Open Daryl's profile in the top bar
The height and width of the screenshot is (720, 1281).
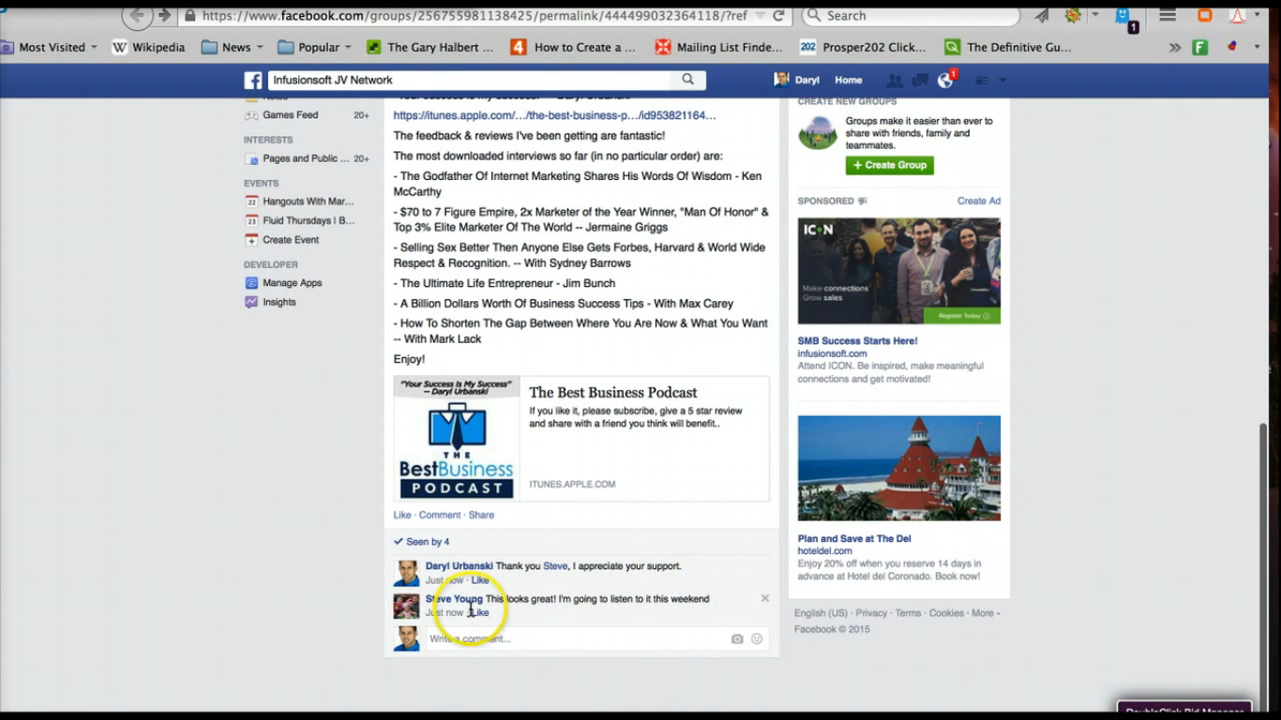coord(797,81)
